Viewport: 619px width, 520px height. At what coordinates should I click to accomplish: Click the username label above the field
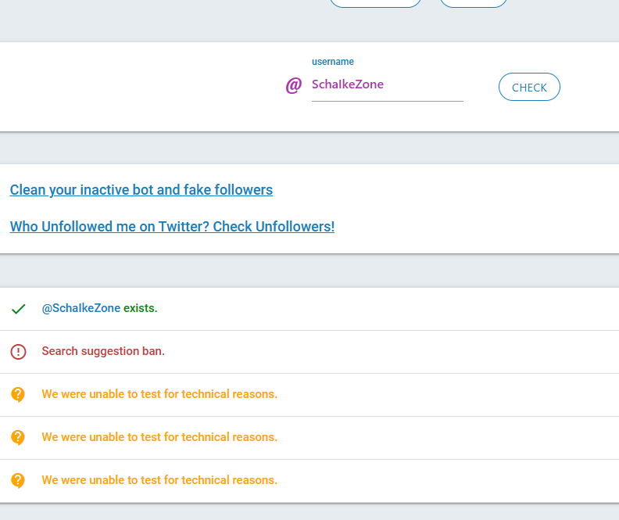[x=333, y=62]
